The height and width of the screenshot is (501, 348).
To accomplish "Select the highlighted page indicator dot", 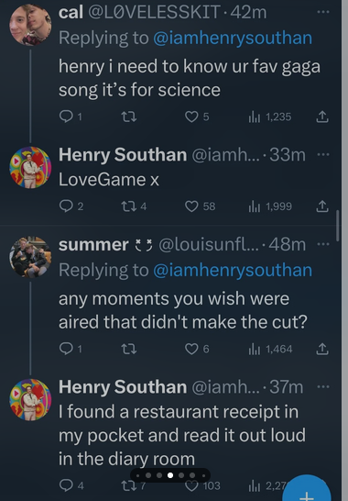I will [x=170, y=475].
